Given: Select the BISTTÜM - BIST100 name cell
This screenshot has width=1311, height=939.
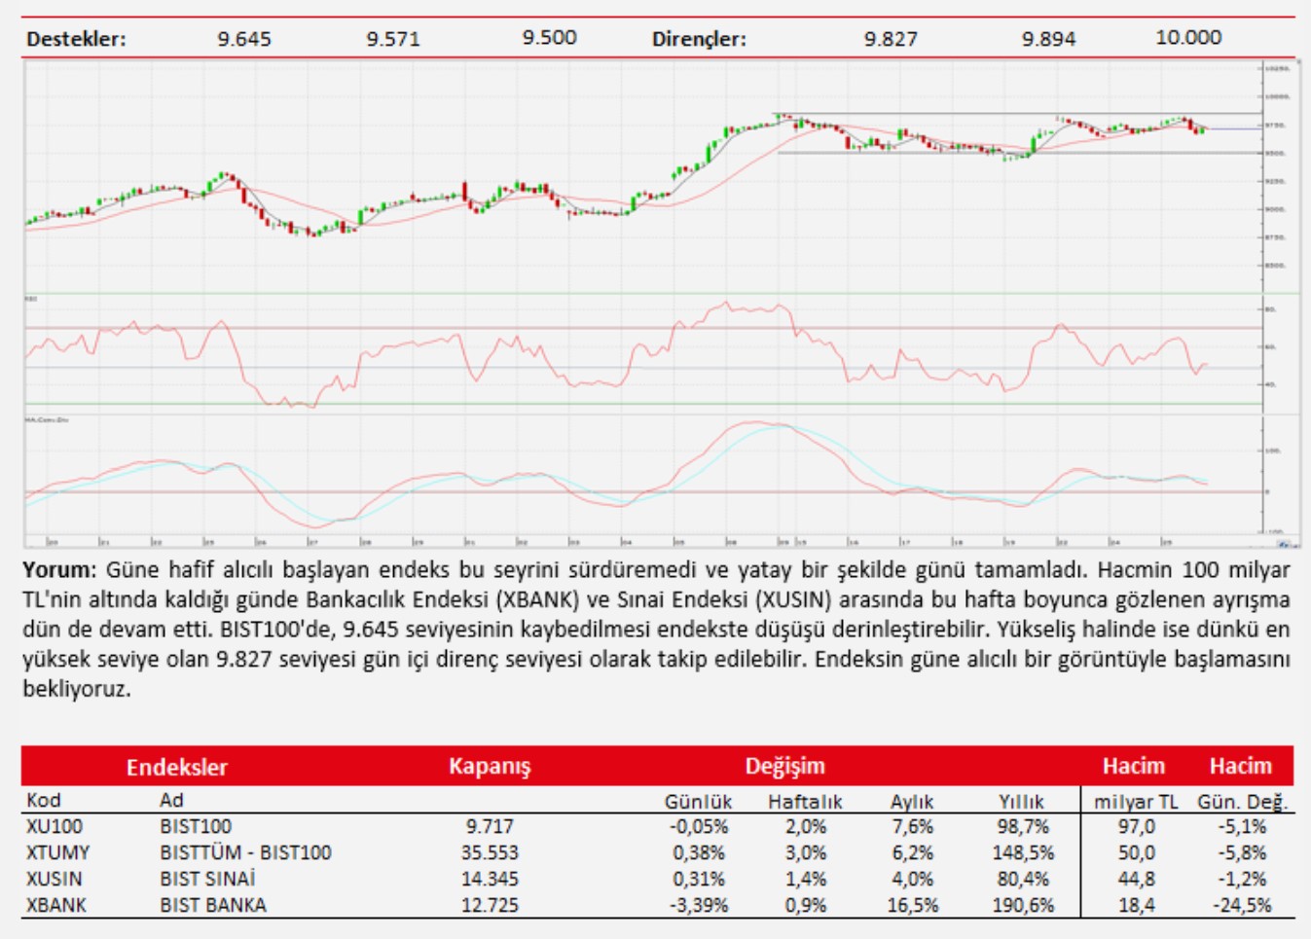Looking at the screenshot, I should tap(245, 852).
